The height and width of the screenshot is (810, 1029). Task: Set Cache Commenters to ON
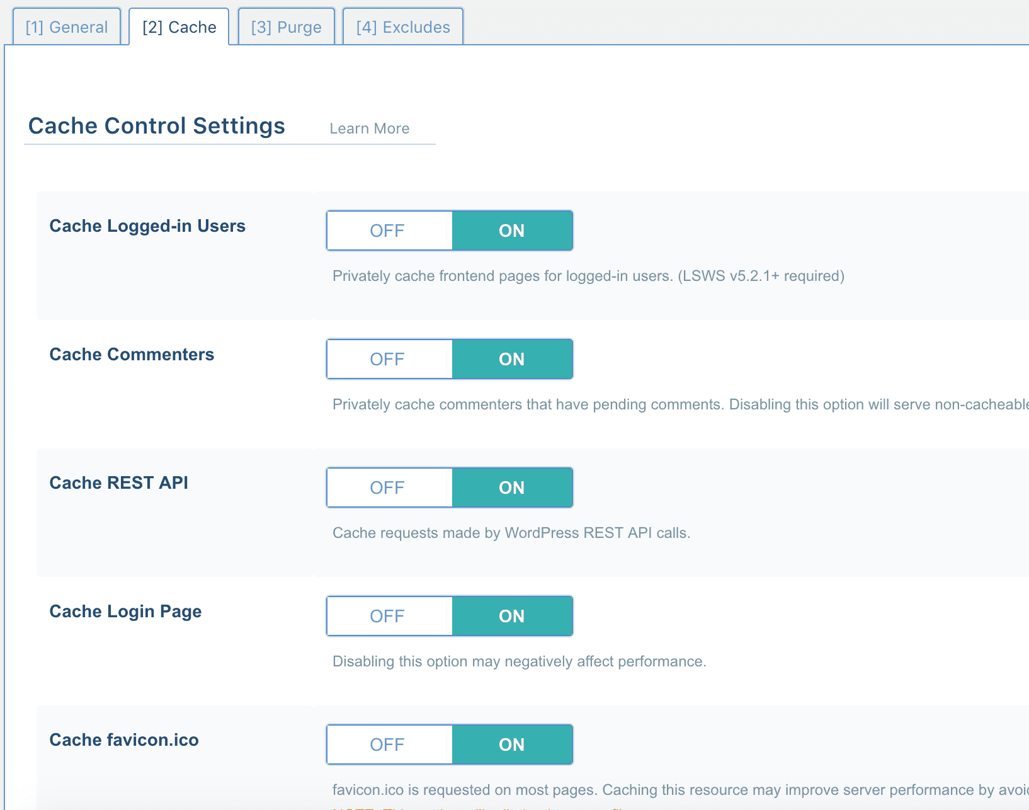511,359
